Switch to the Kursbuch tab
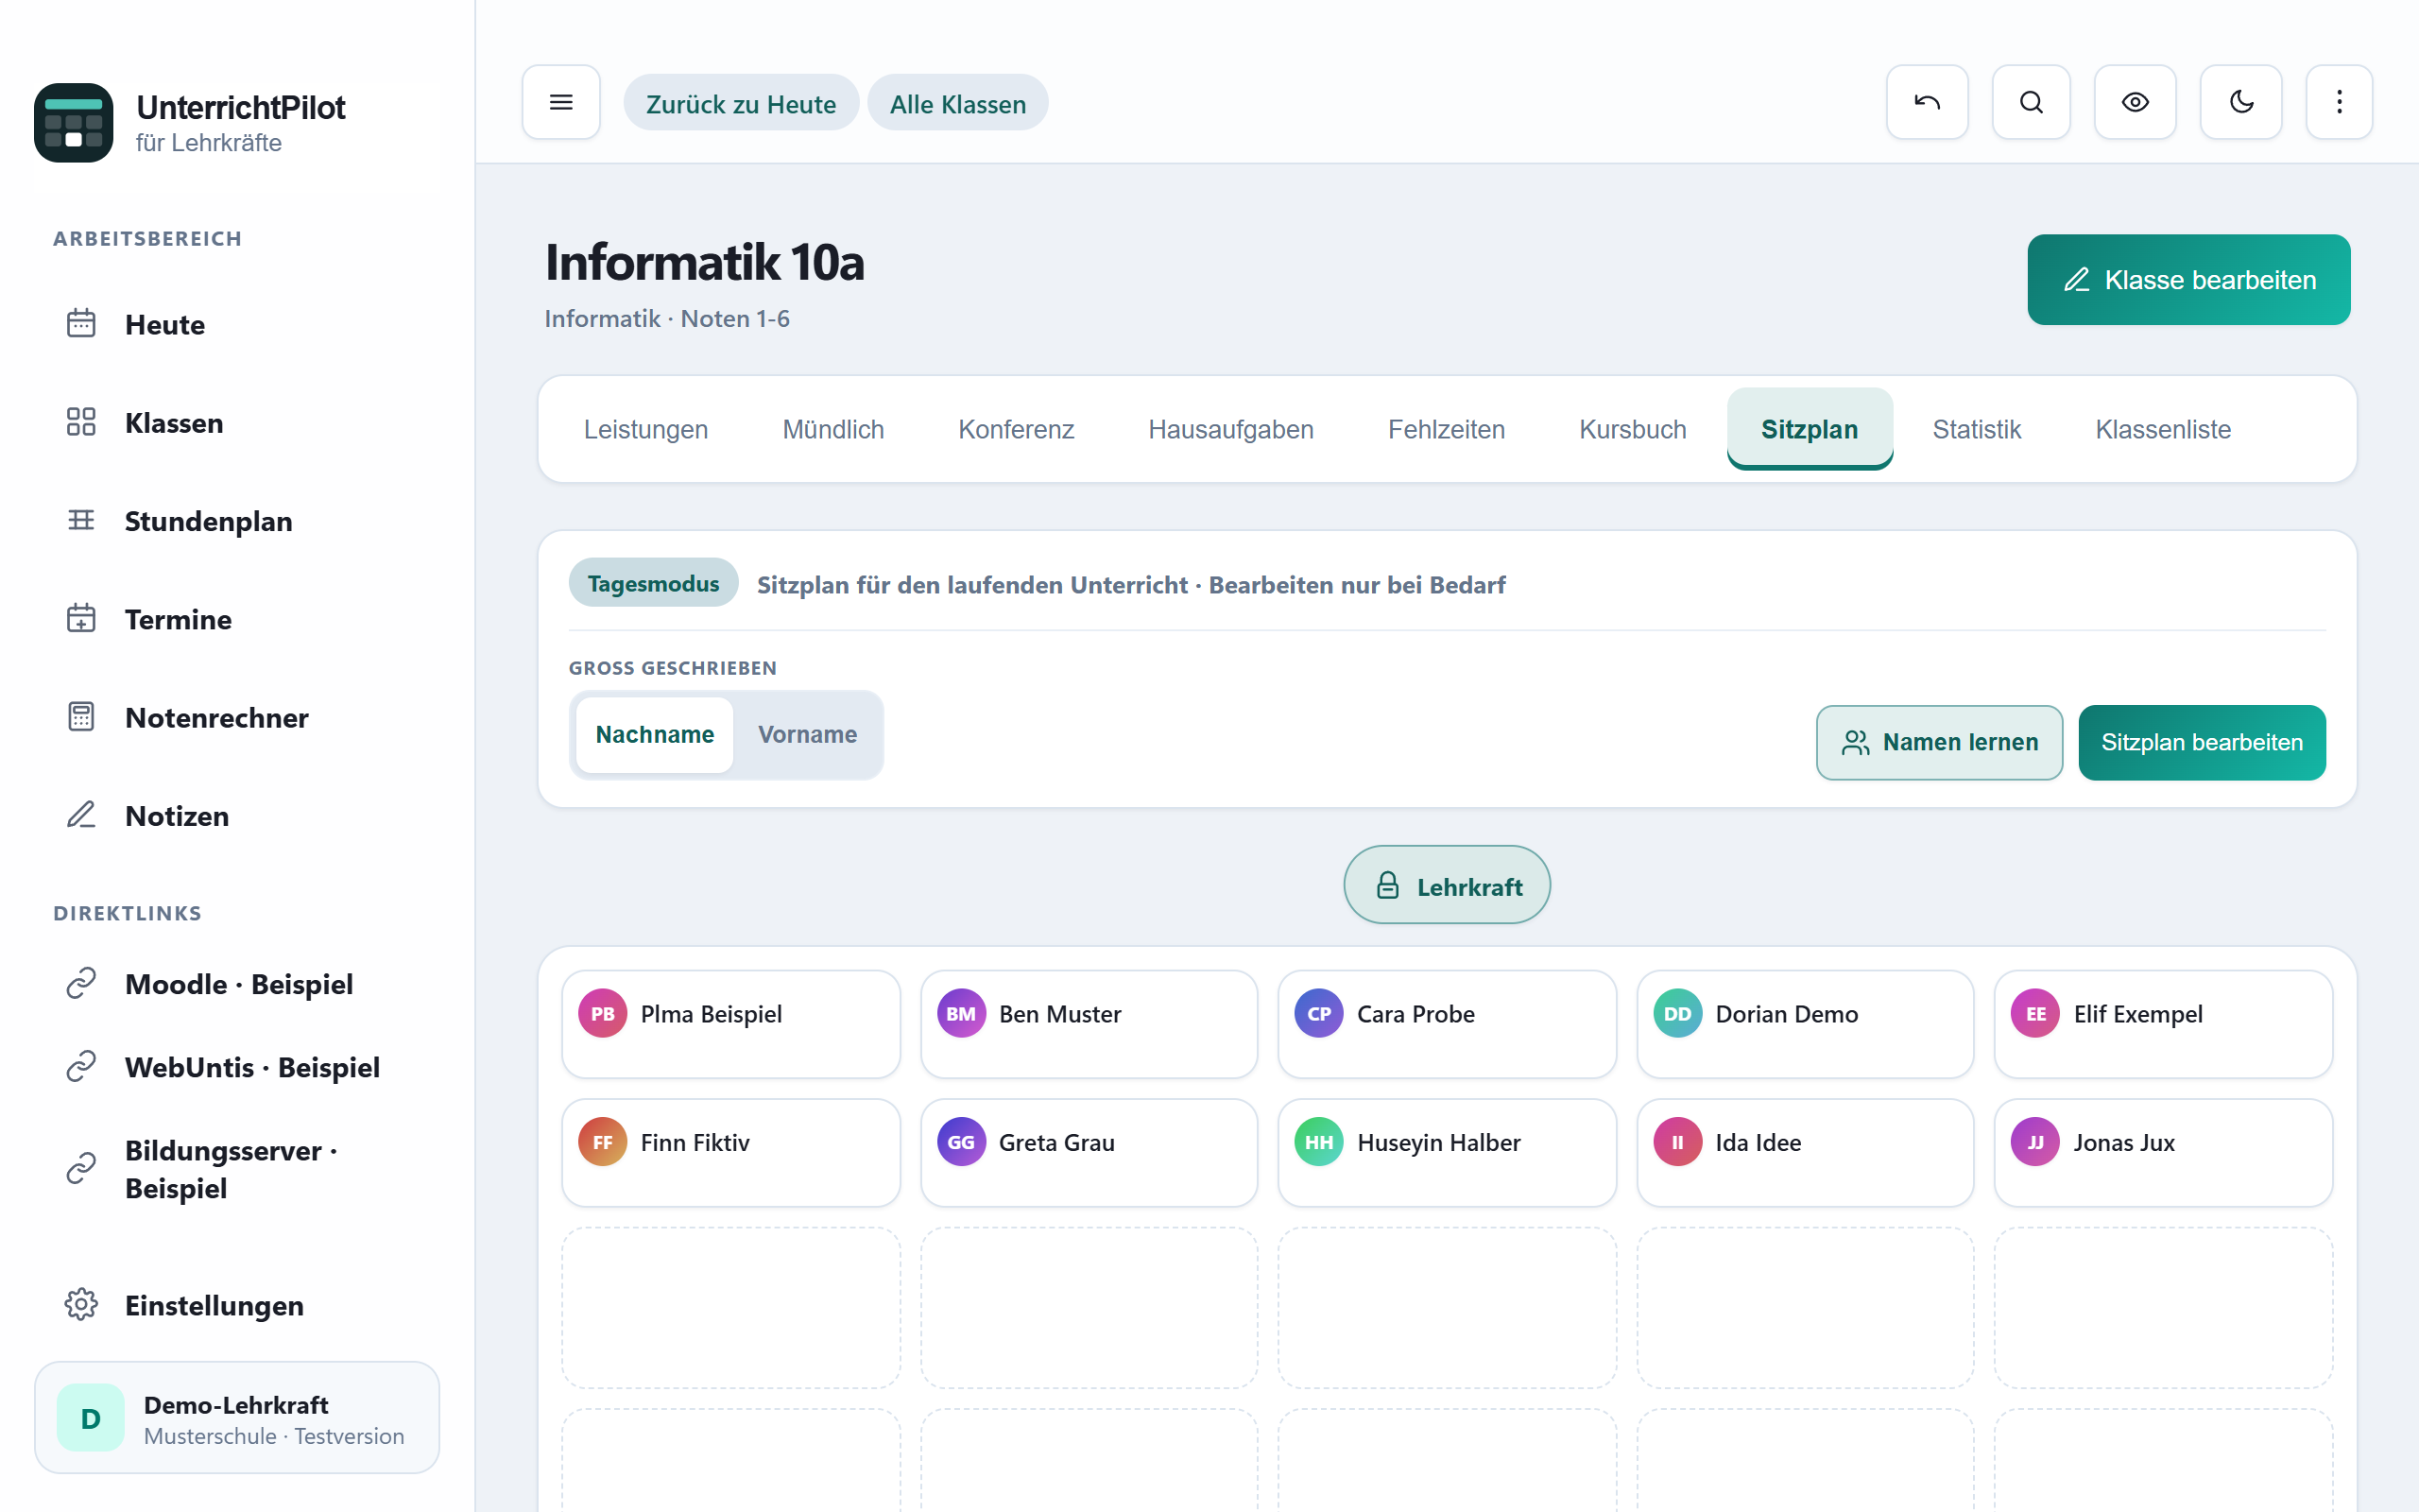This screenshot has width=2419, height=1512. [x=1632, y=429]
